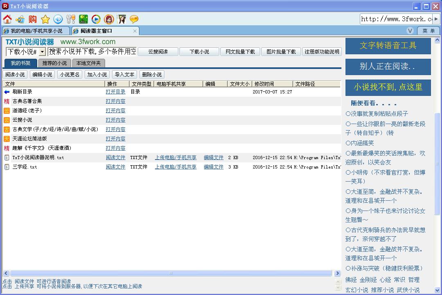Click the red 购 shopping icon
442x295 pixels.
pyautogui.click(x=33, y=19)
